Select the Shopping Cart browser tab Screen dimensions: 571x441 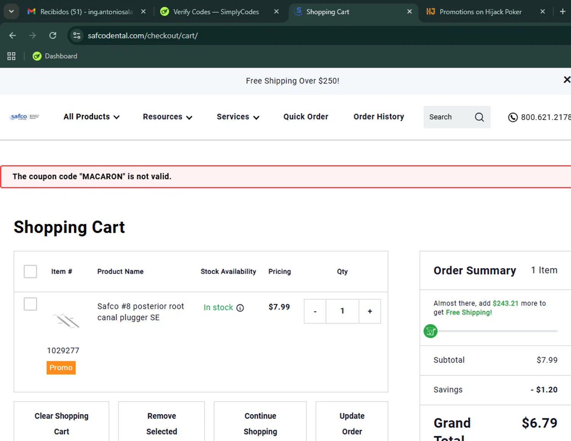327,12
